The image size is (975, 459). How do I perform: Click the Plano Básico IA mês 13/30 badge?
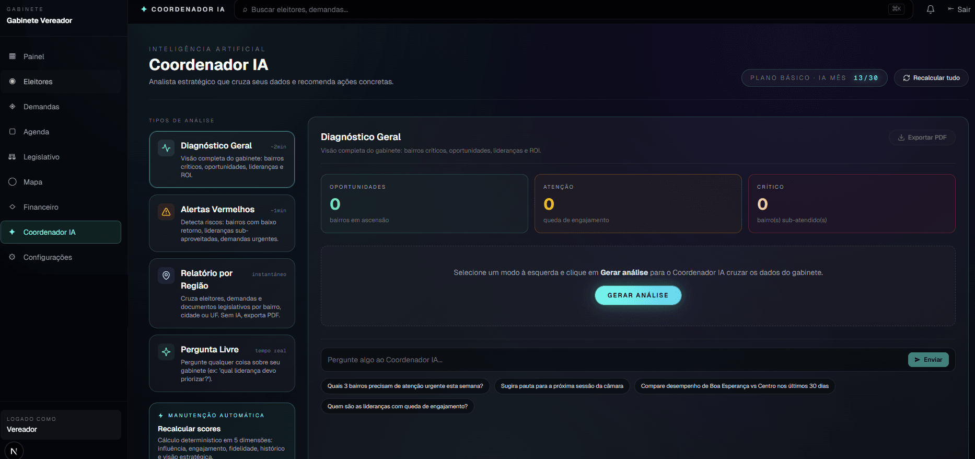[x=814, y=78]
